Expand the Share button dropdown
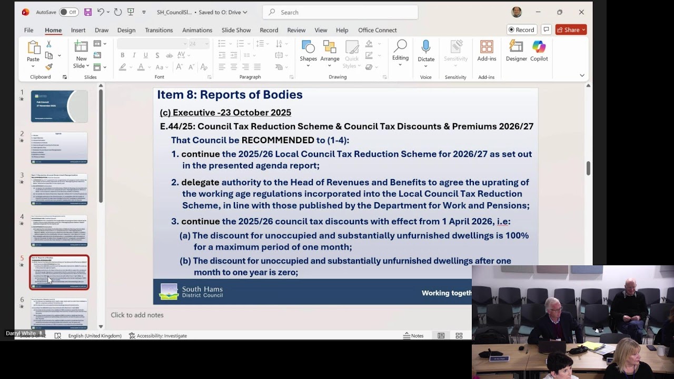Screen dimensions: 674x379 coord(584,30)
